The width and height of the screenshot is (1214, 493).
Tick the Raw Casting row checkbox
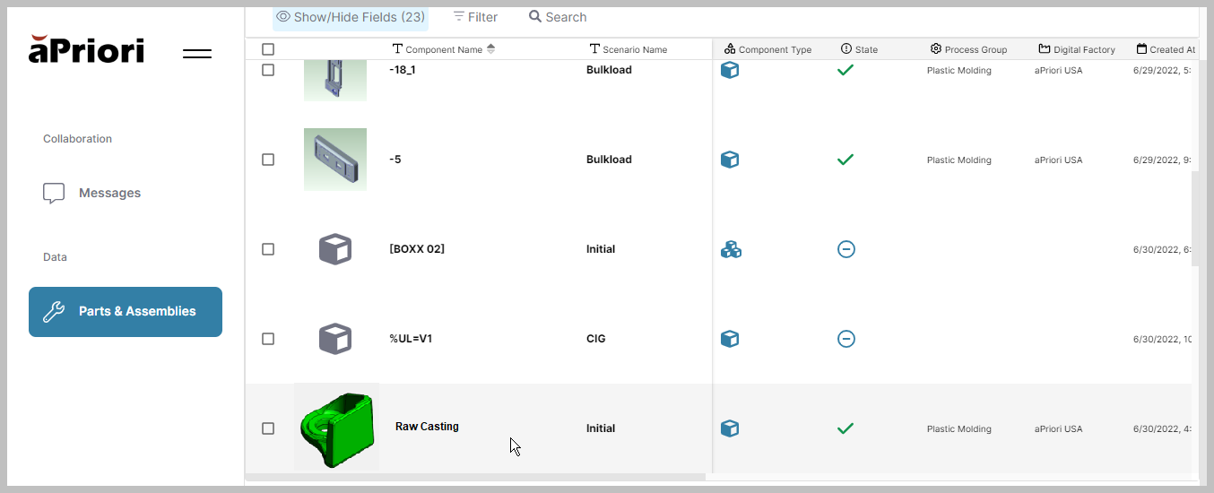[268, 428]
